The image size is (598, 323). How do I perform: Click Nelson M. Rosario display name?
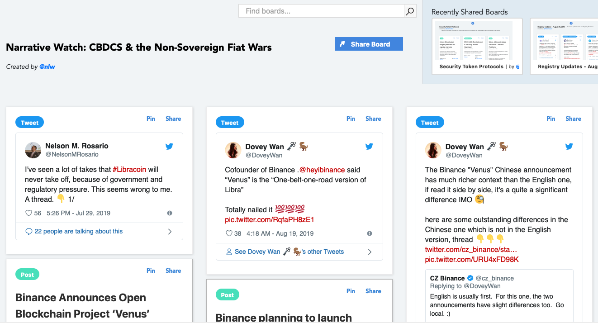(x=77, y=146)
